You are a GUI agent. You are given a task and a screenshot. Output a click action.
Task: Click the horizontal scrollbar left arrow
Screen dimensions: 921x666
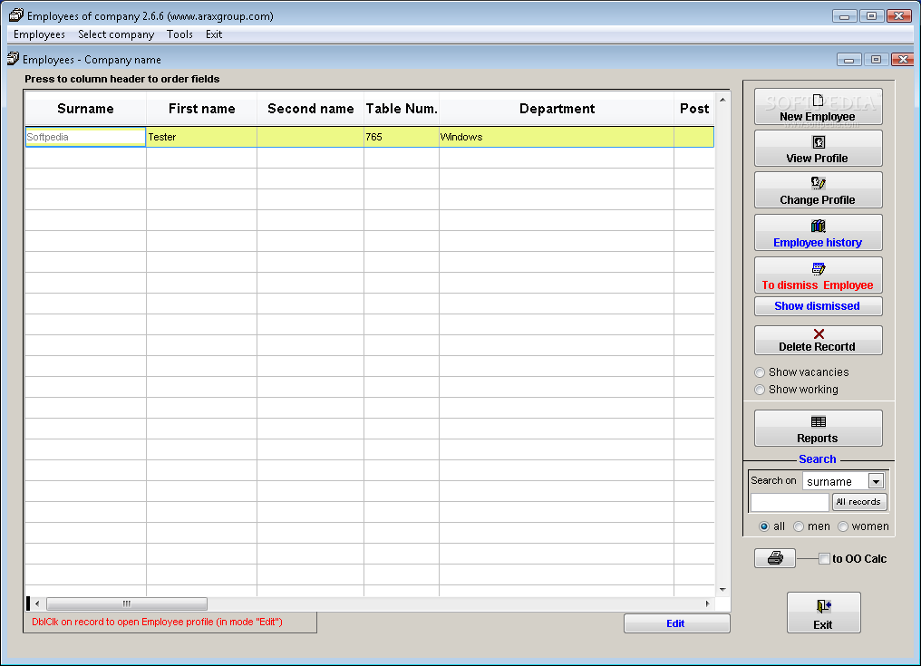pyautogui.click(x=37, y=603)
